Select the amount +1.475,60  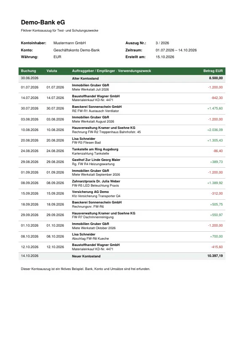(215, 108)
